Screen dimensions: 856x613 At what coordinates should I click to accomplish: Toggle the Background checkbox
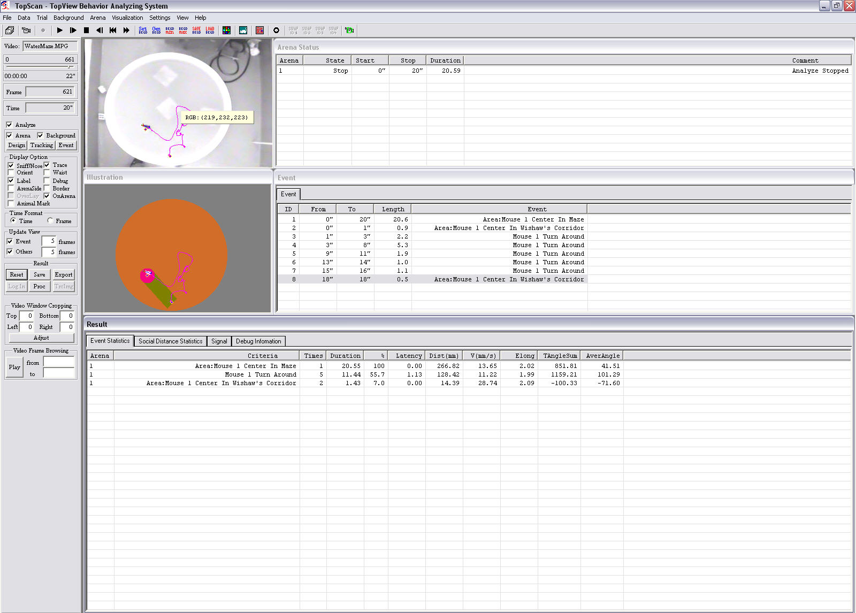pyautogui.click(x=40, y=135)
